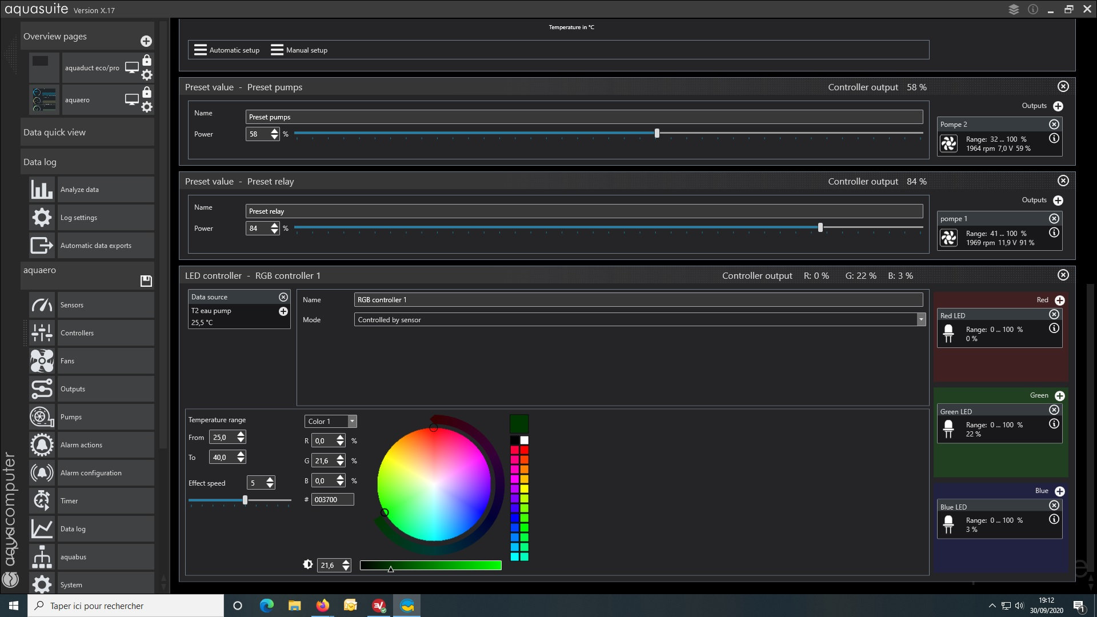Open the Controllers menu item
This screenshot has width=1097, height=617.
point(77,333)
